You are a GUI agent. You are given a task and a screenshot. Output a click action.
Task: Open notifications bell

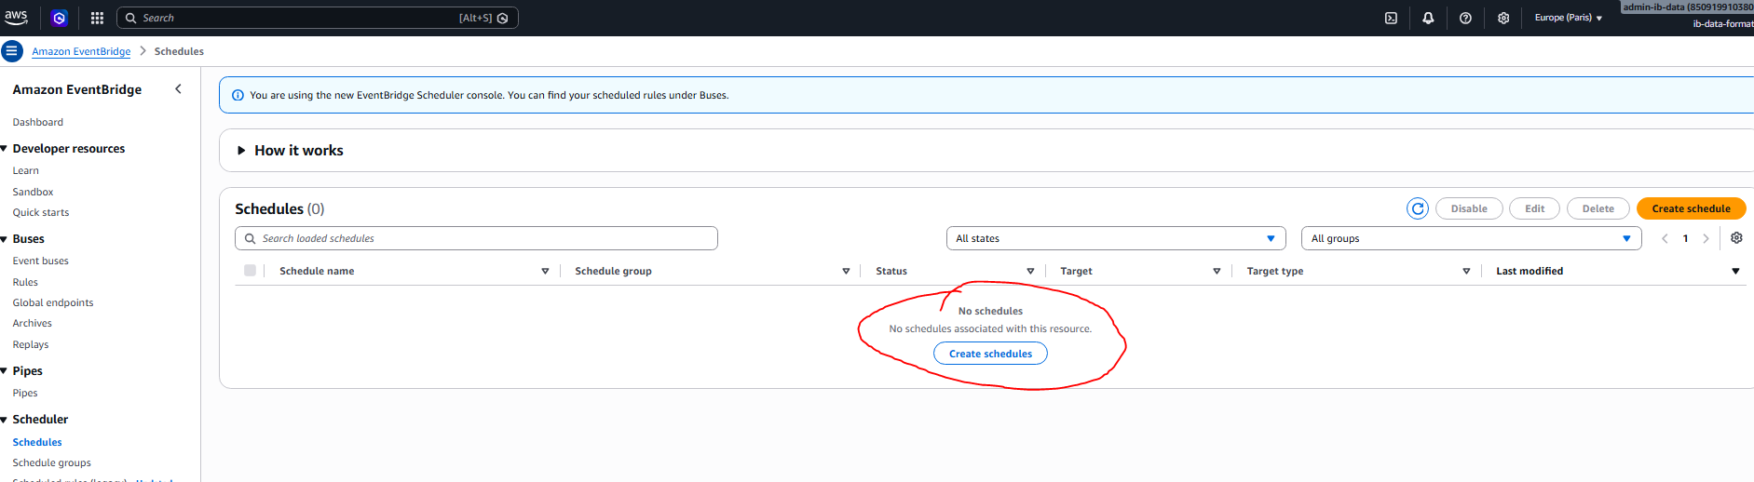click(x=1428, y=18)
